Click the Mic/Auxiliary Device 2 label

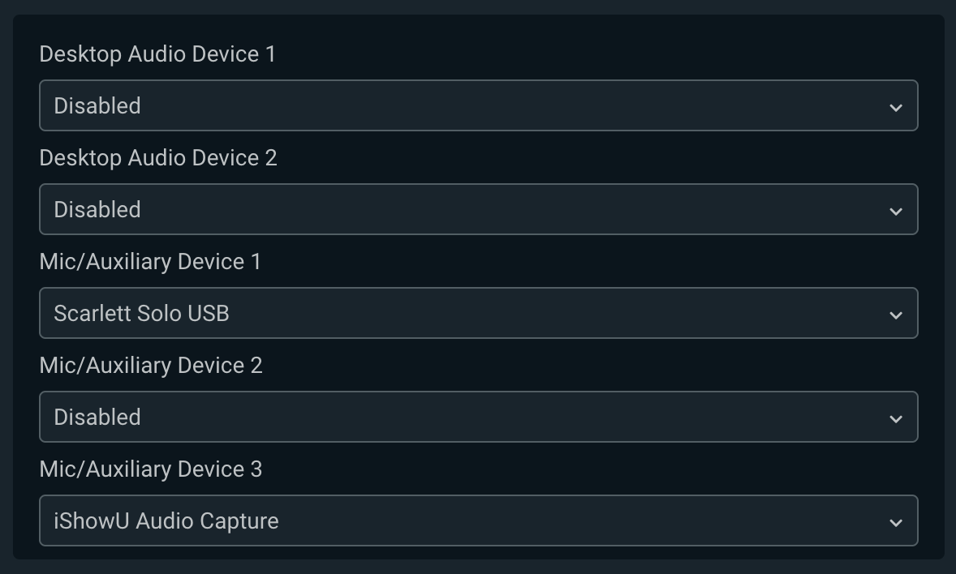tap(151, 366)
